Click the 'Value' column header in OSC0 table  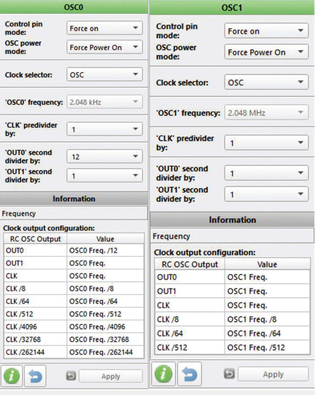(105, 239)
